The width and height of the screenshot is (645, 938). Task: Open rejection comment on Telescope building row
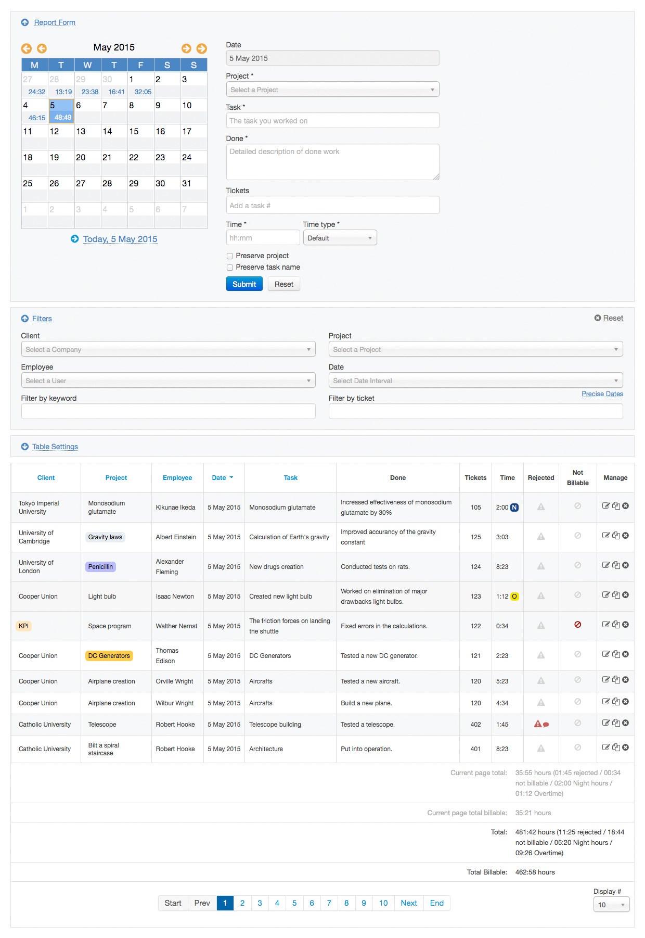point(546,725)
